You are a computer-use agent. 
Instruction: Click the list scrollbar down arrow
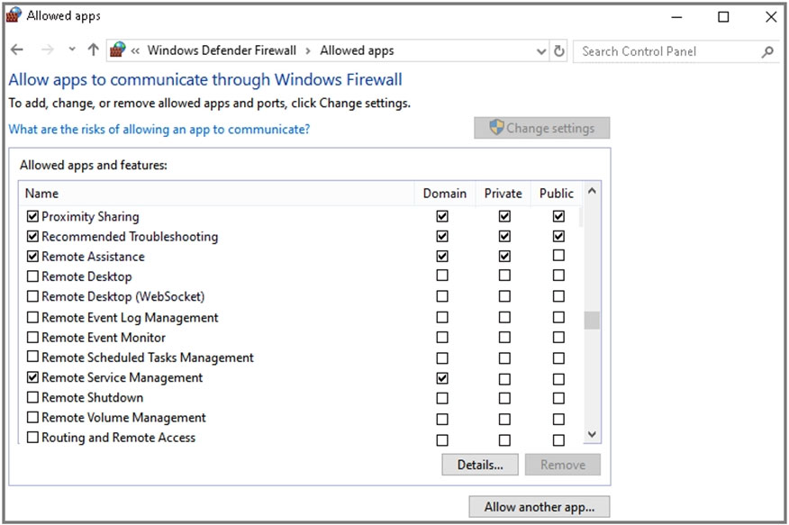[x=593, y=434]
